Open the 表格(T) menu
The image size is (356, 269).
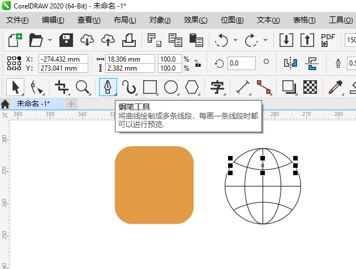[304, 20]
